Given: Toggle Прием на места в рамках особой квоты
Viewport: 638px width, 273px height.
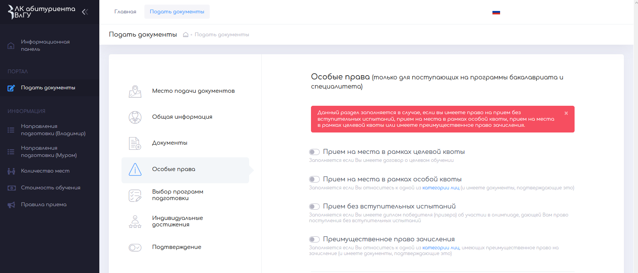Looking at the screenshot, I should [x=314, y=179].
